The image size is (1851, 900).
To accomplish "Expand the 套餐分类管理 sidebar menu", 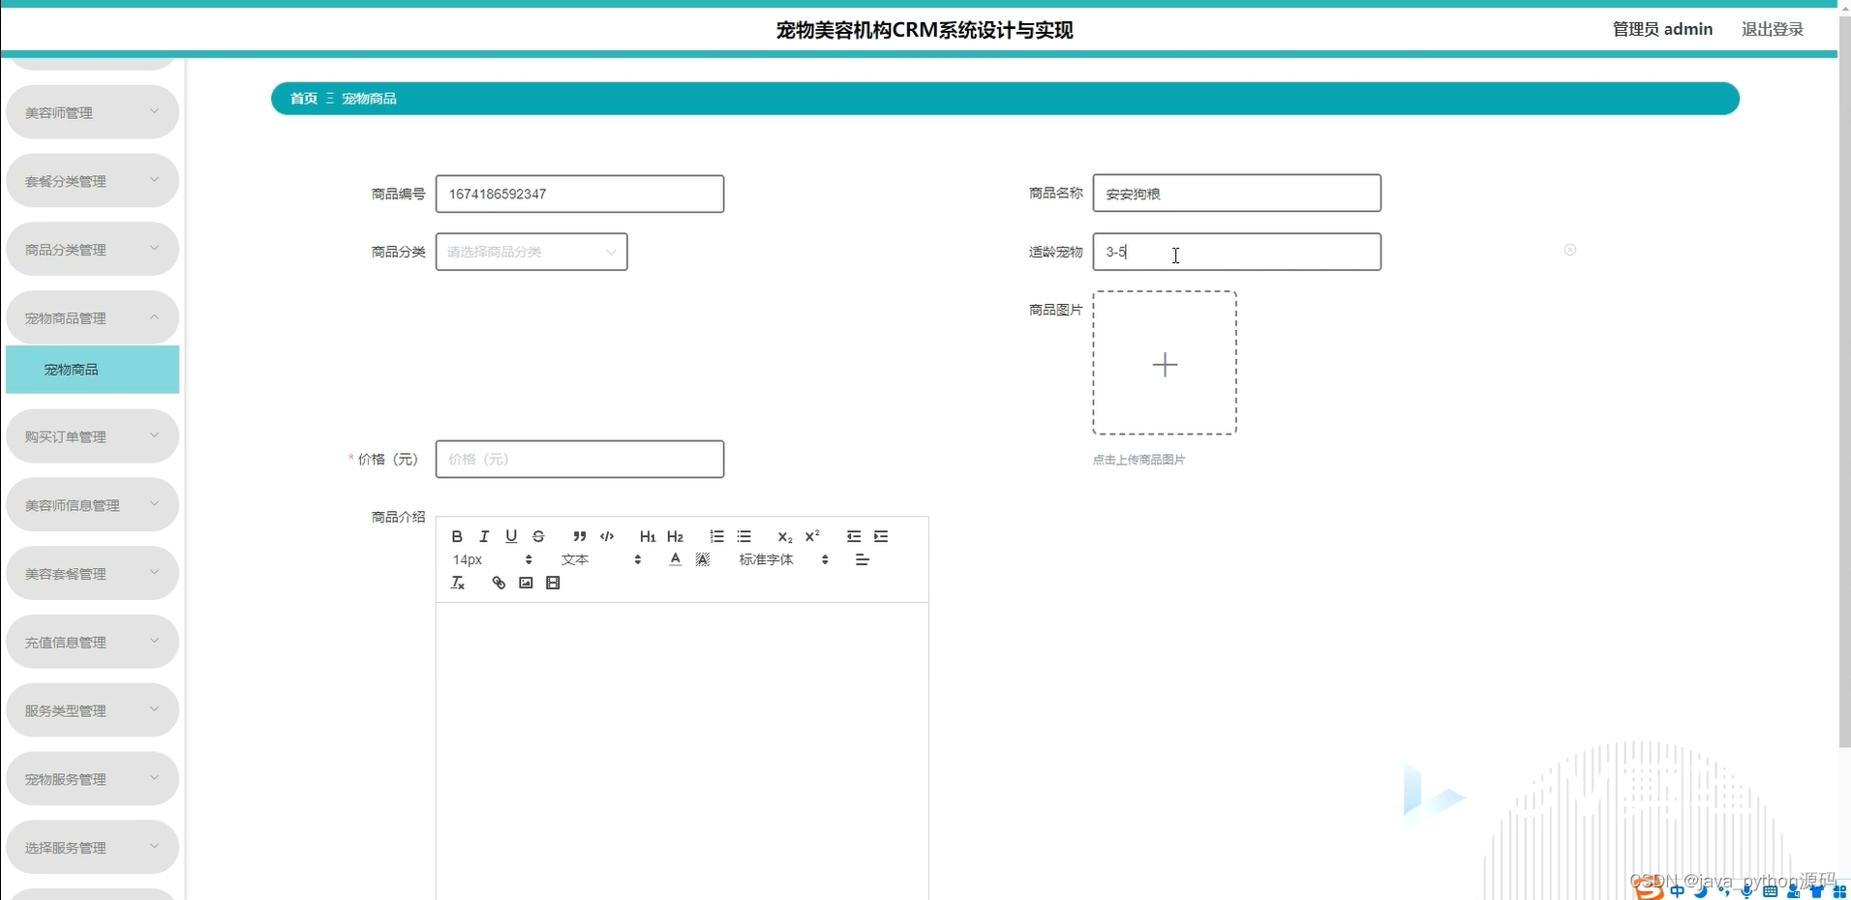I will coord(92,181).
